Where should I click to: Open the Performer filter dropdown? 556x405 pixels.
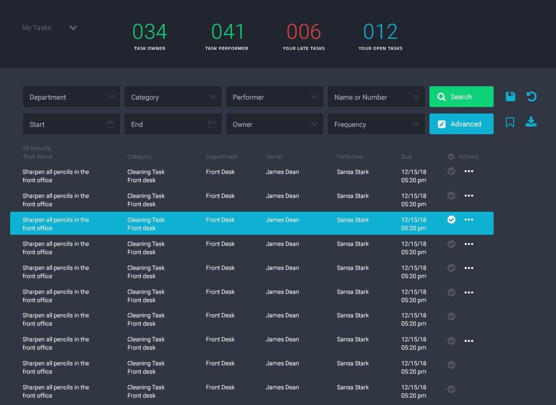pos(275,97)
